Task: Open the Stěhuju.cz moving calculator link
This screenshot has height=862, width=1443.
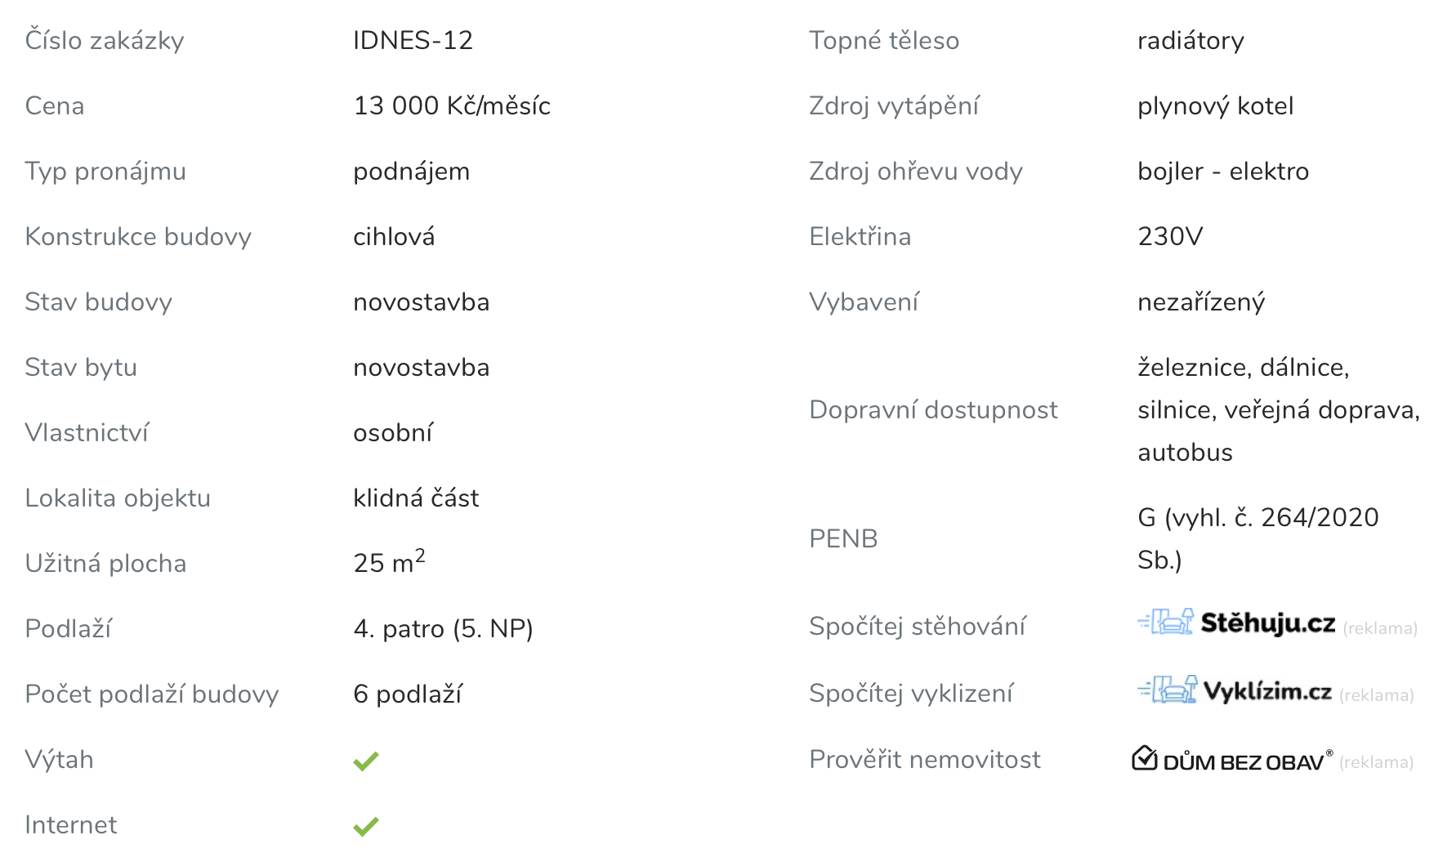Action: click(1267, 623)
